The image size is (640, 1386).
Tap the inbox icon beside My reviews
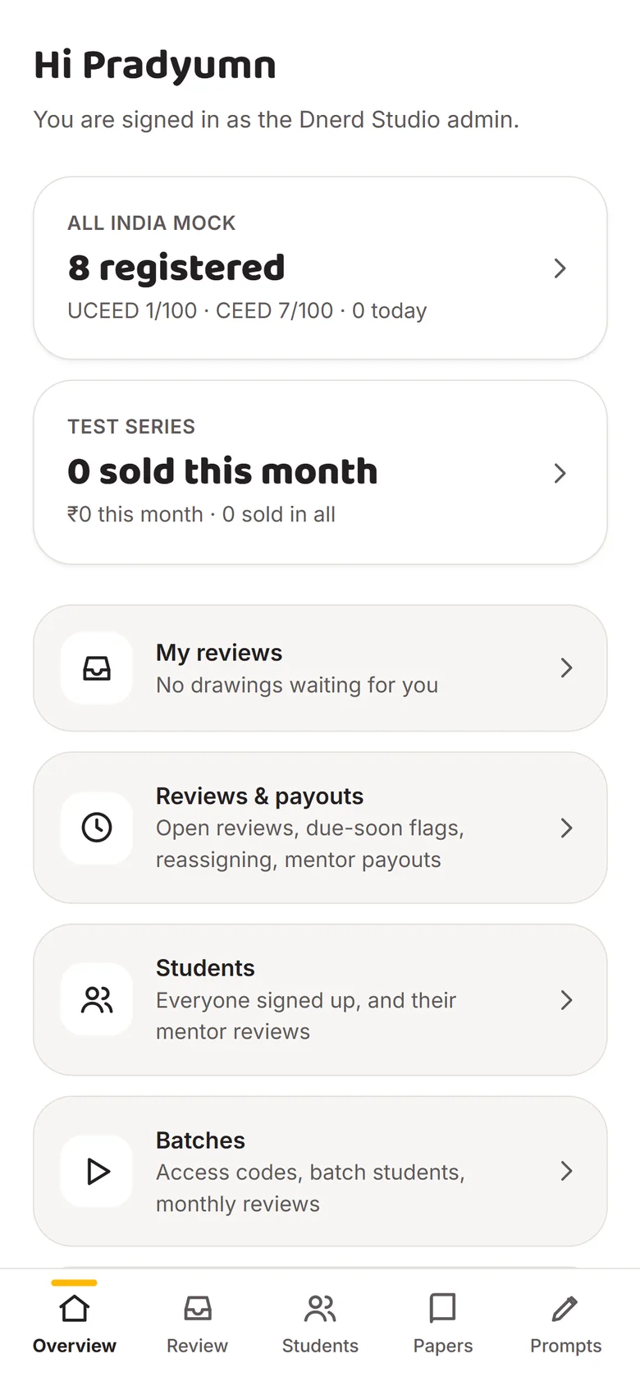(97, 668)
